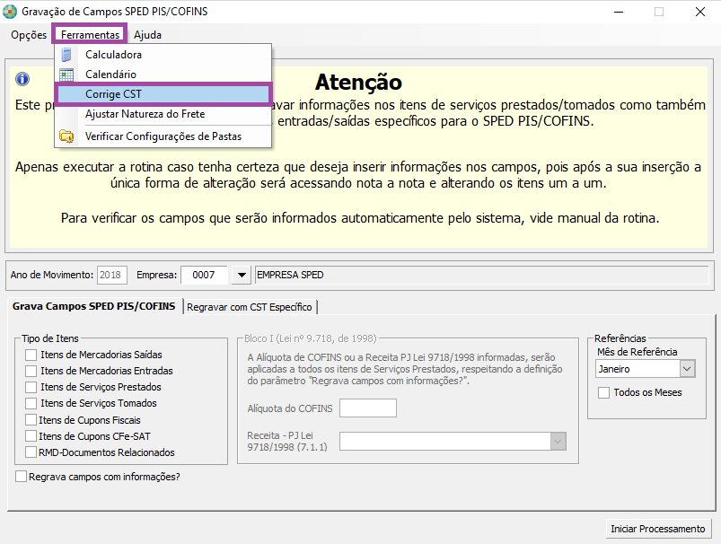Open the Calculadora tool icon
The image size is (721, 544).
[66, 55]
